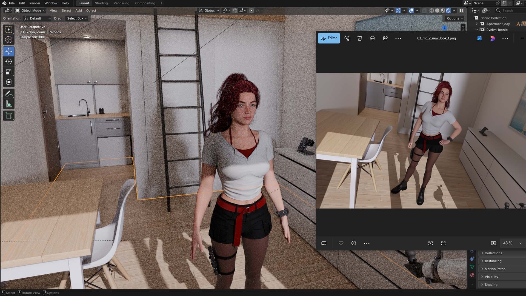526x296 pixels.
Task: Select the Scale tool
Action: coord(8,72)
